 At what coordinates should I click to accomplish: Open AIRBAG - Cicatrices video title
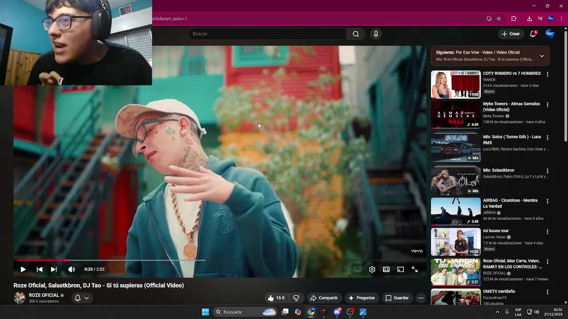pos(510,203)
